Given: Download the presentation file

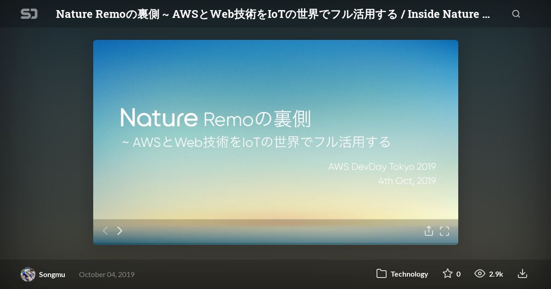Looking at the screenshot, I should pyautogui.click(x=523, y=274).
